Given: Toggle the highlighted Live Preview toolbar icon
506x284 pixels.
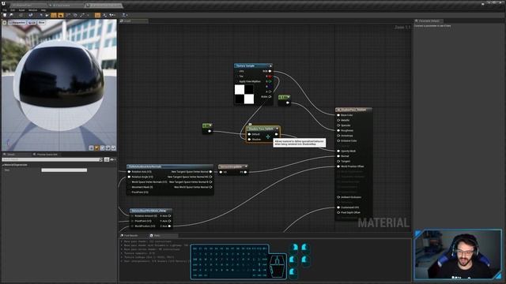Looking at the screenshot, I should click(x=54, y=15).
